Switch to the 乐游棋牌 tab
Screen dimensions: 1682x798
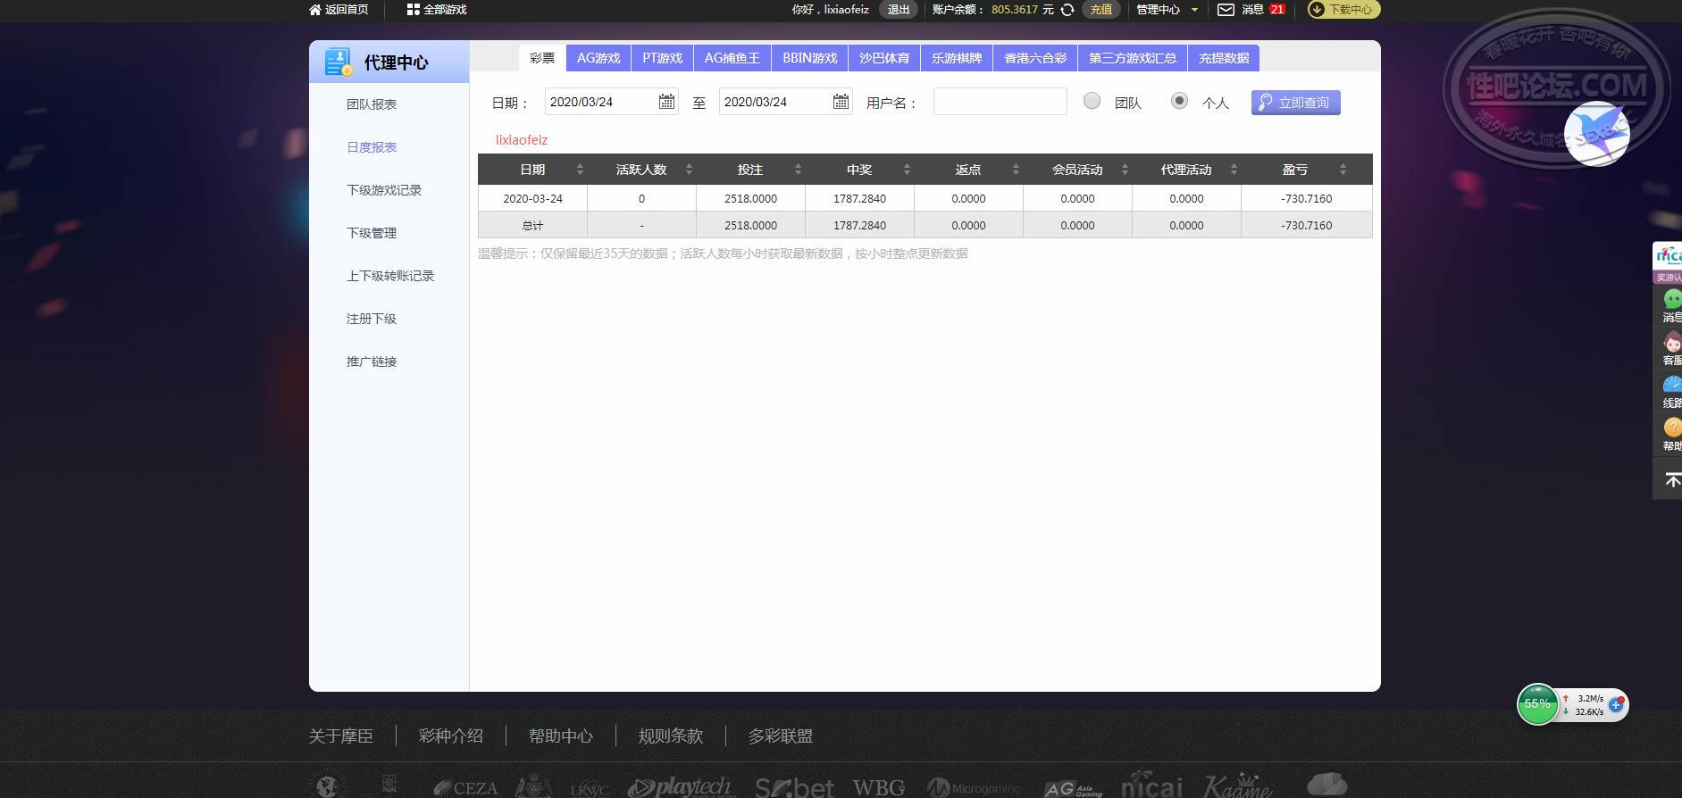pyautogui.click(x=957, y=58)
